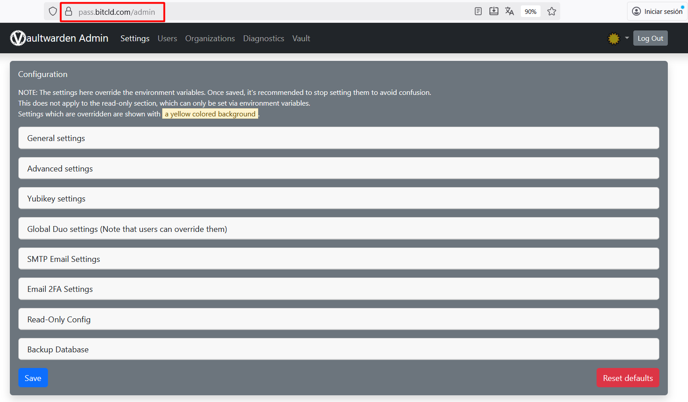
Task: Click the Vaultwarden logo icon
Action: [x=18, y=38]
